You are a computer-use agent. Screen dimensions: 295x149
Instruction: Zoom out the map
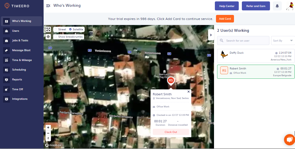[x=48, y=133]
